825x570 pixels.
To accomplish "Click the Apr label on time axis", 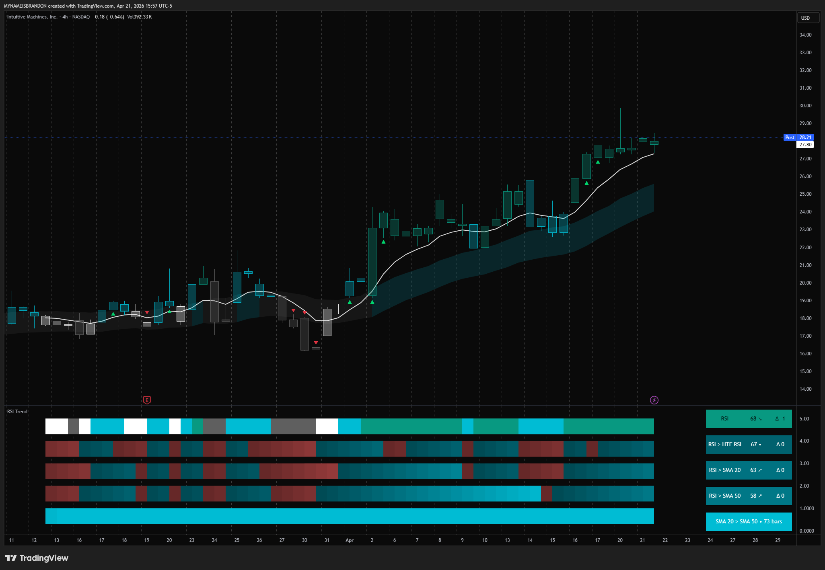I will 350,540.
